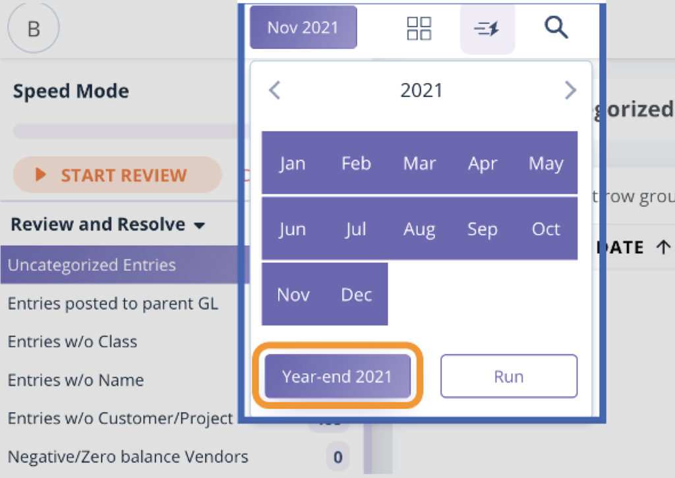
Task: Advance to next year with right chevron
Action: [x=570, y=90]
